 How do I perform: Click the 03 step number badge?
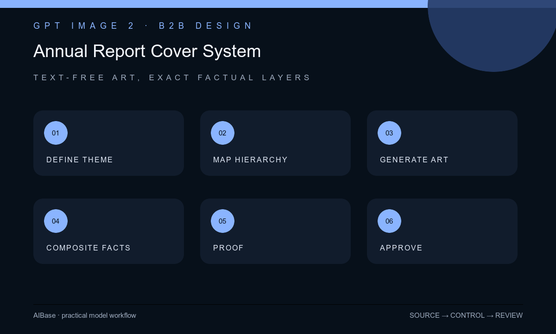(x=389, y=133)
